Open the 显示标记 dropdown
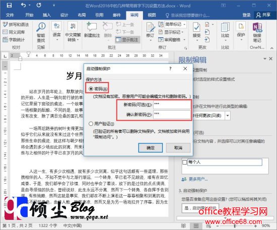The image size is (277, 230). [x=171, y=32]
